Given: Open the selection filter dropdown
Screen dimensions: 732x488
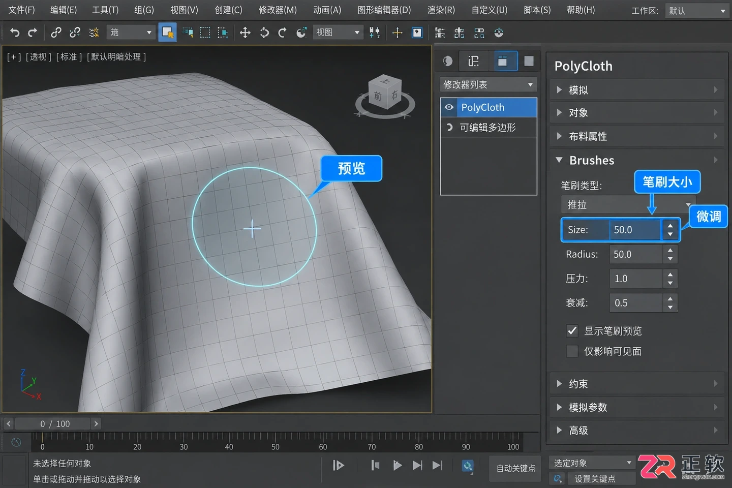Looking at the screenshot, I should [131, 33].
